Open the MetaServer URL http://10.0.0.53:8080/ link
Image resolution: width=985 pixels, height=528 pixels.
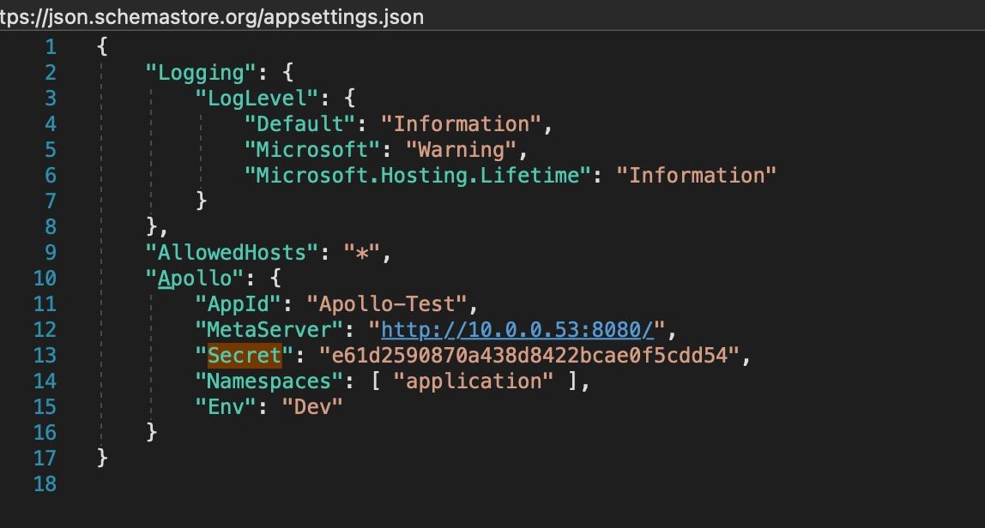pyautogui.click(x=517, y=330)
